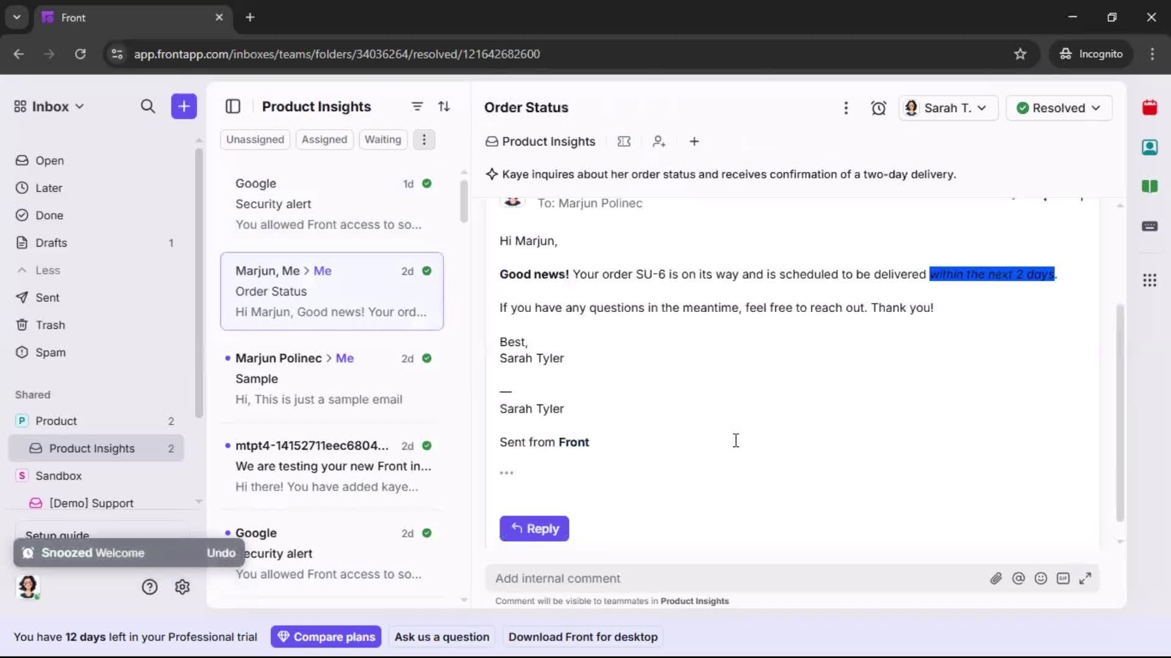Switch to the Waiting tab
The height and width of the screenshot is (658, 1171).
coord(382,140)
